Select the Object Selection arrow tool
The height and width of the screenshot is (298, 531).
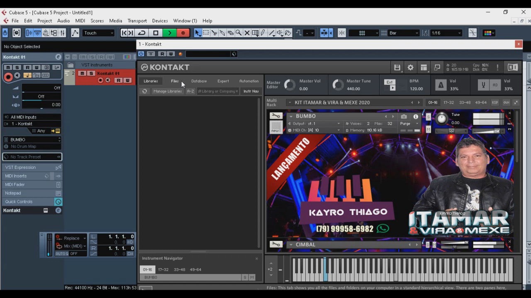198,33
